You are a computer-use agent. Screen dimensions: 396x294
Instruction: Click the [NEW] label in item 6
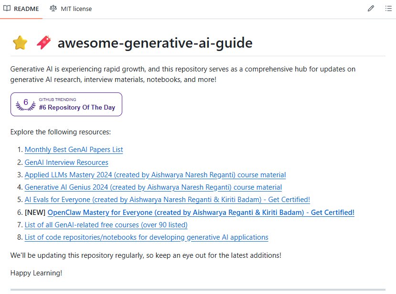pyautogui.click(x=35, y=213)
